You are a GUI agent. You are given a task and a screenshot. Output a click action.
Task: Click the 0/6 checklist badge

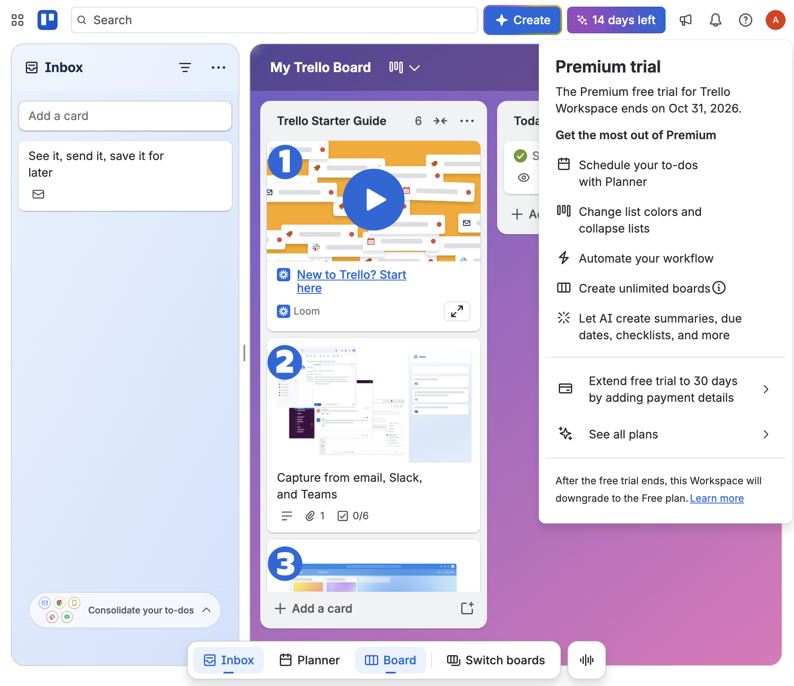click(353, 516)
